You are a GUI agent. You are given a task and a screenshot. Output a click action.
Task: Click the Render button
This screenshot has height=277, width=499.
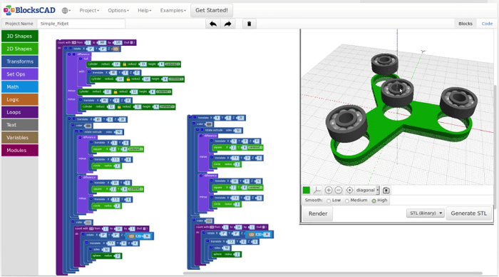pyautogui.click(x=318, y=213)
